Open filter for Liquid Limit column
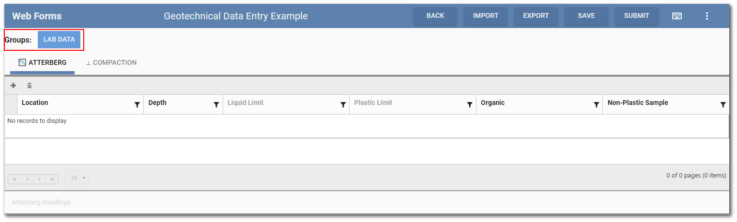This screenshot has height=222, width=737. click(343, 104)
